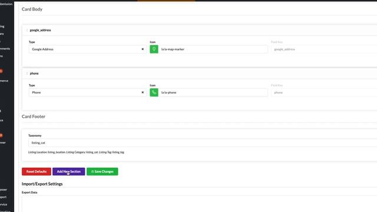Viewport: 377px width, 212px height.
Task: Open the Google Address type dropdown
Action: pyautogui.click(x=88, y=49)
